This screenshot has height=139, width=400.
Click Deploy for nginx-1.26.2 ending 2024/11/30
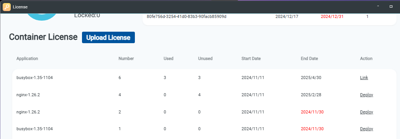coord(367,112)
